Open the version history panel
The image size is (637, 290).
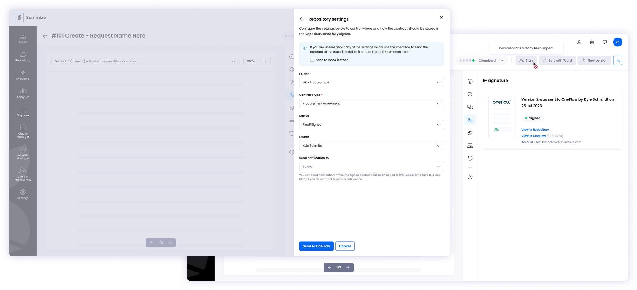pos(470,158)
